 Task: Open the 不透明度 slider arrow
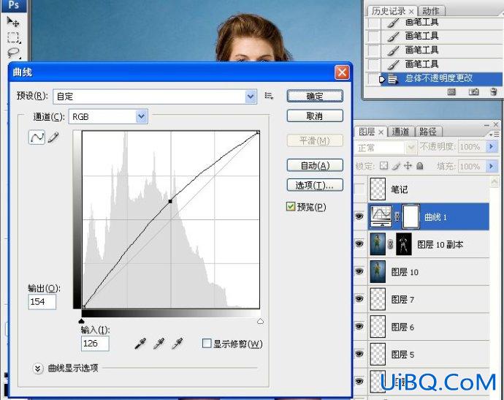pos(491,147)
